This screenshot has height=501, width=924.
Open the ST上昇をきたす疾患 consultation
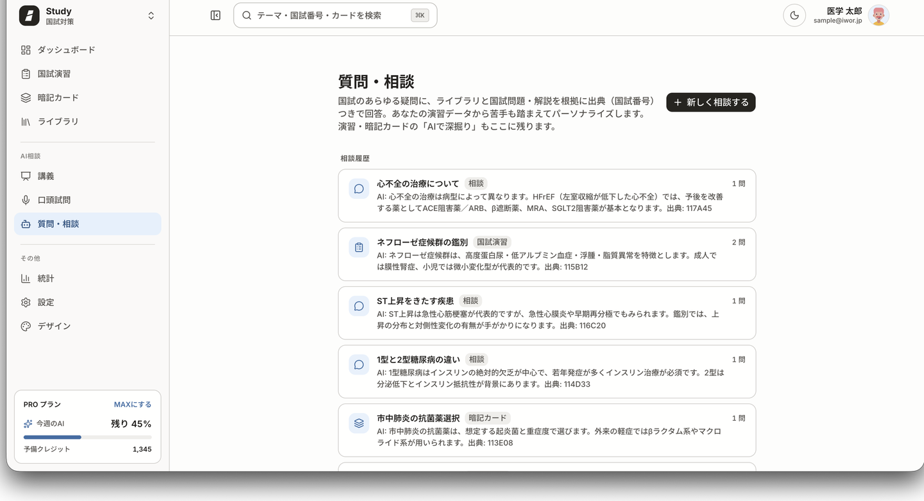(547, 313)
